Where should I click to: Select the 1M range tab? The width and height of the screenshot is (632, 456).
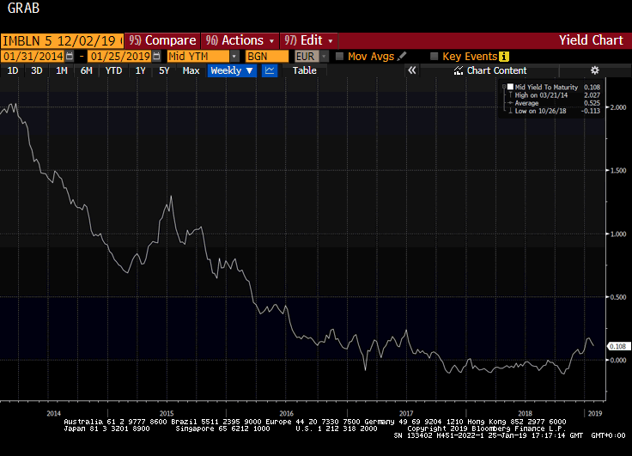pos(61,70)
